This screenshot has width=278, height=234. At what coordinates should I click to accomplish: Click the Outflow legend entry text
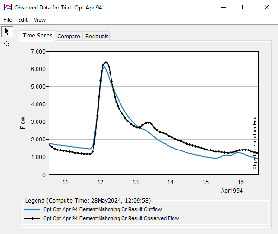tap(102, 209)
